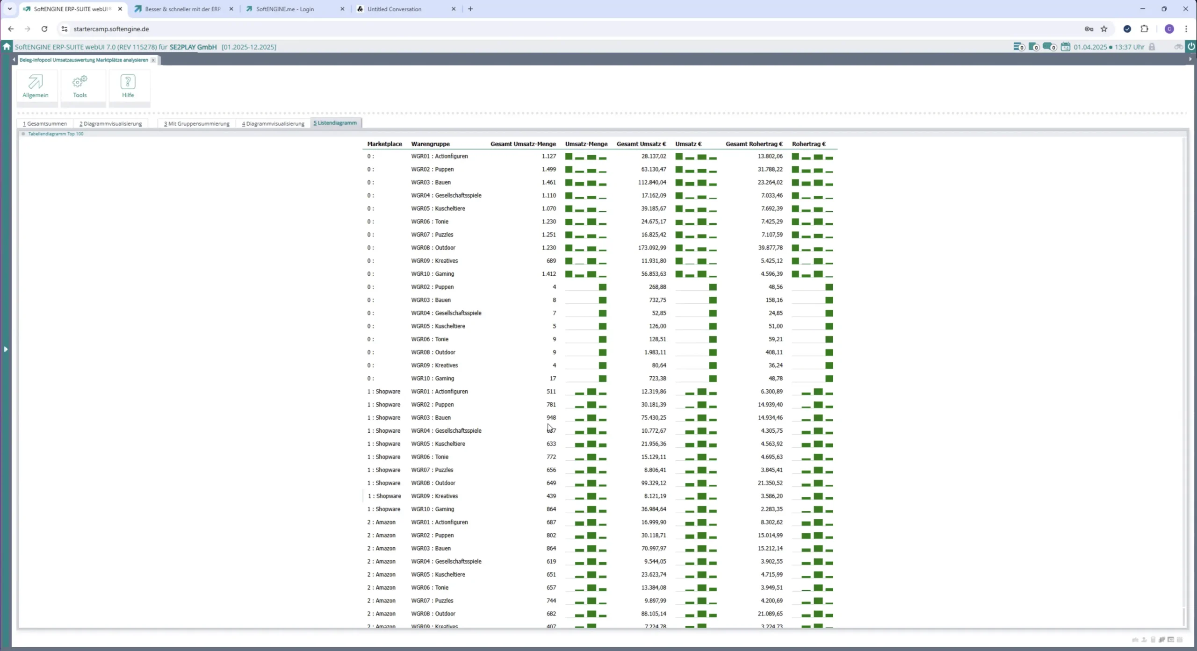Toggle the lock icon next to time
The image size is (1197, 651).
[x=1152, y=47]
